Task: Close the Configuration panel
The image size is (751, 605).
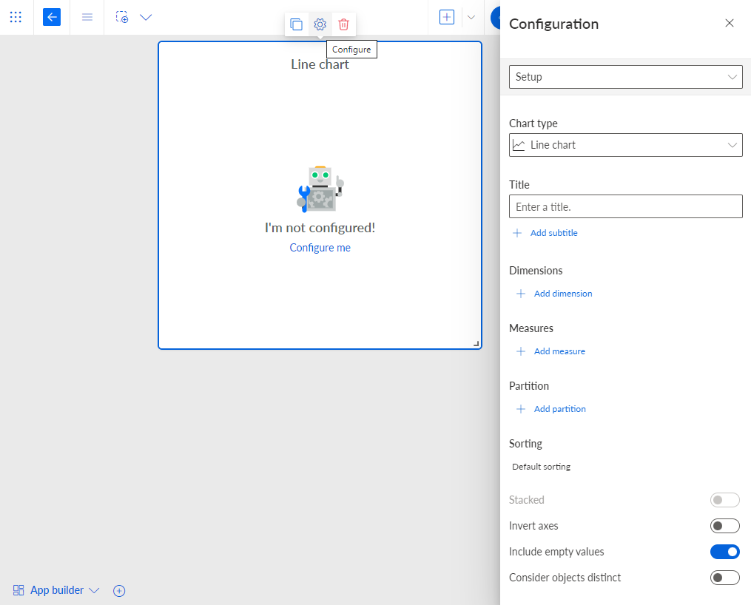Action: [x=730, y=23]
